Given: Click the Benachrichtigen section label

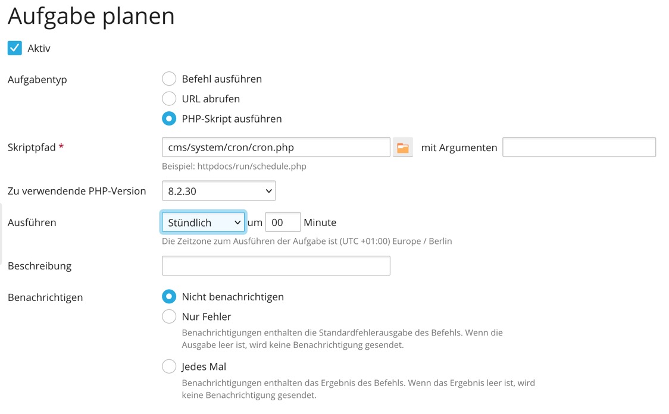Looking at the screenshot, I should 45,297.
